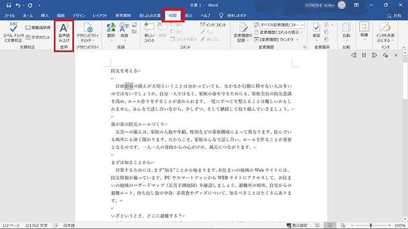This screenshot has height=229, width=408.
Task: Click the 音声読み上げ (Read Aloud) button
Action: [64, 33]
